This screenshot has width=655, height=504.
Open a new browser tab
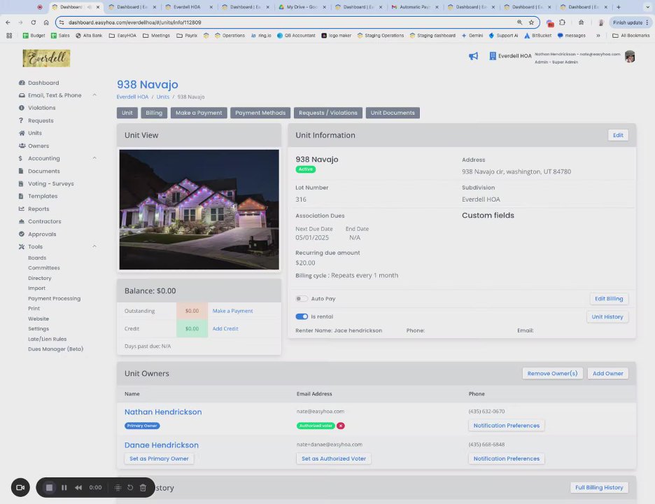pyautogui.click(x=619, y=7)
